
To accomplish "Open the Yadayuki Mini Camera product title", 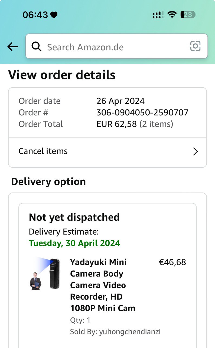I will [x=102, y=285].
